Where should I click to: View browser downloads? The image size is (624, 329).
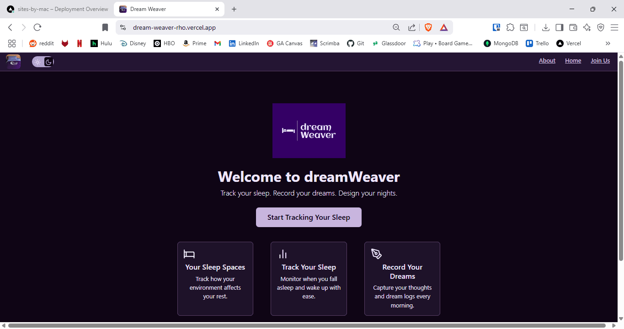pyautogui.click(x=545, y=27)
